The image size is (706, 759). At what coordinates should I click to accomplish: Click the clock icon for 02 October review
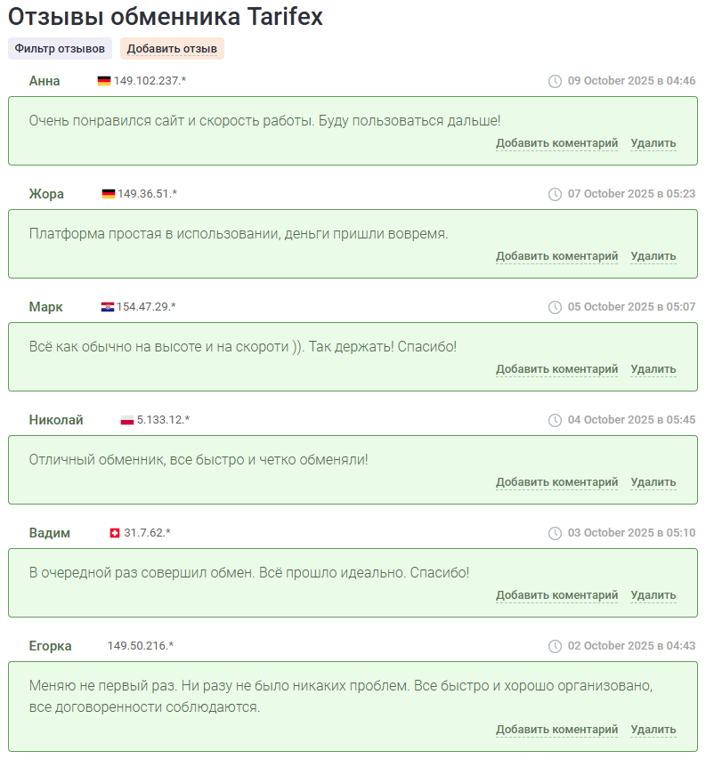tap(555, 646)
